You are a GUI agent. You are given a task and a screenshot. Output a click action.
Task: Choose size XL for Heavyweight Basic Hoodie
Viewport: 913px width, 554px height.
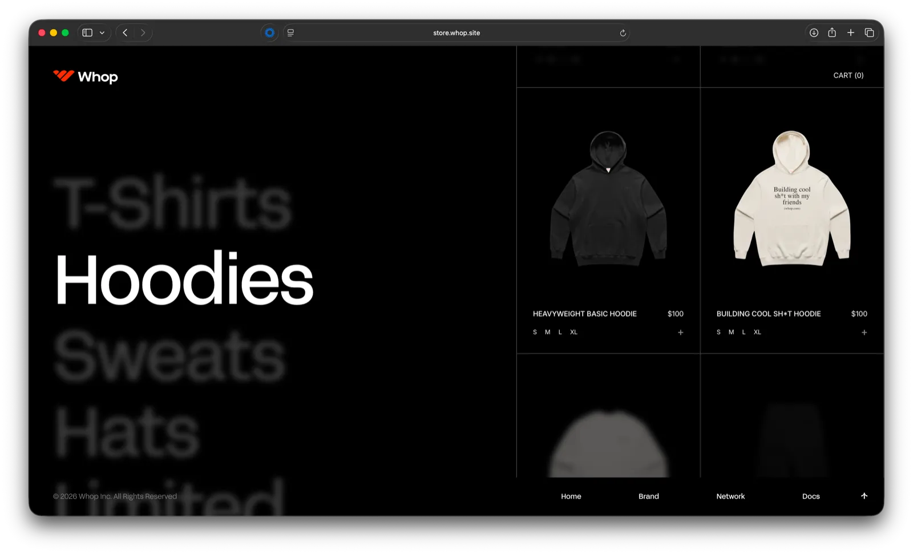574,332
